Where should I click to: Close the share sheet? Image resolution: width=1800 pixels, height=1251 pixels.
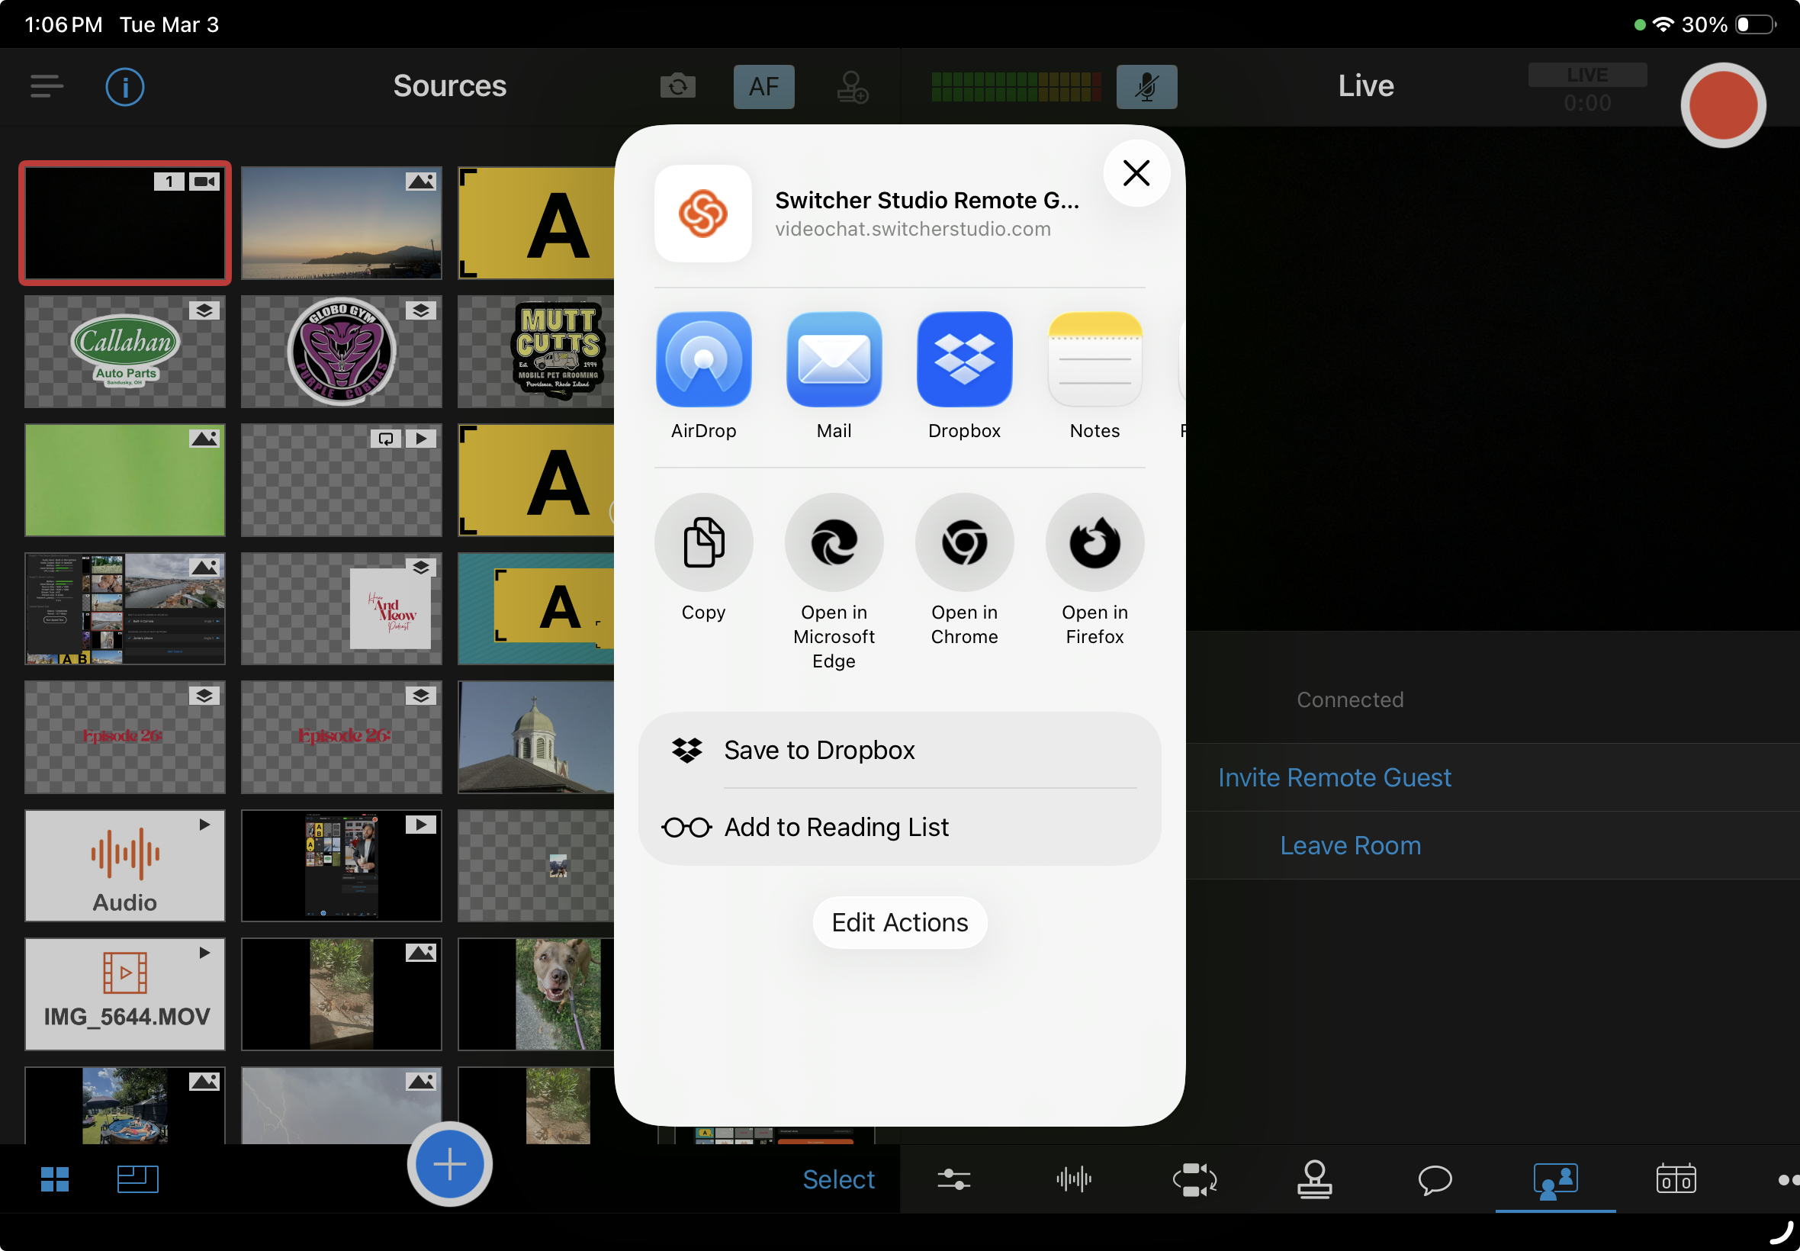coord(1136,173)
